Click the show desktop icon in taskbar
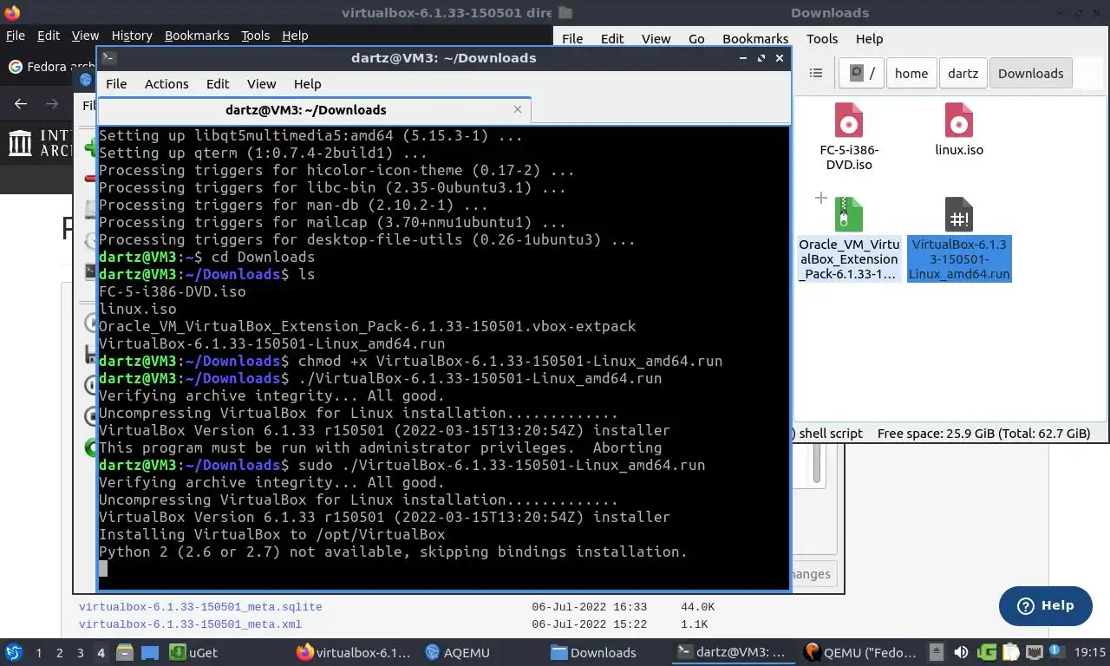This screenshot has height=666, width=1110. click(150, 652)
